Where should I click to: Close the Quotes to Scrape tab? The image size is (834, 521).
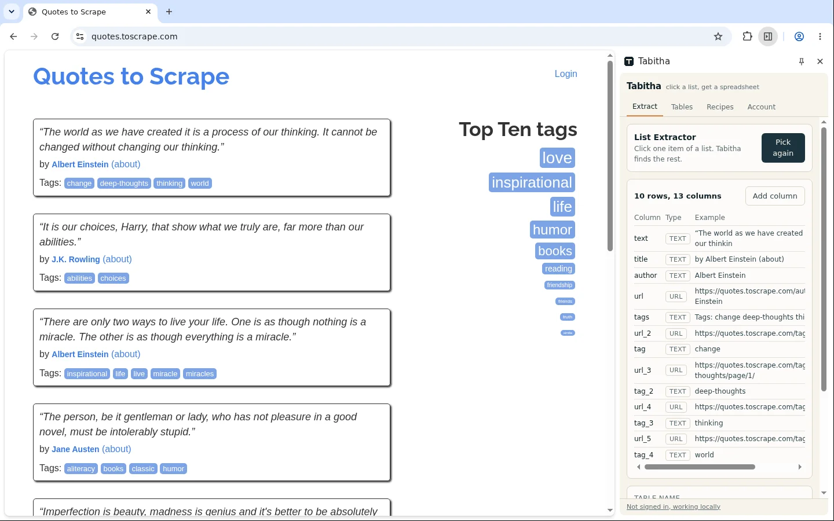tap(148, 12)
